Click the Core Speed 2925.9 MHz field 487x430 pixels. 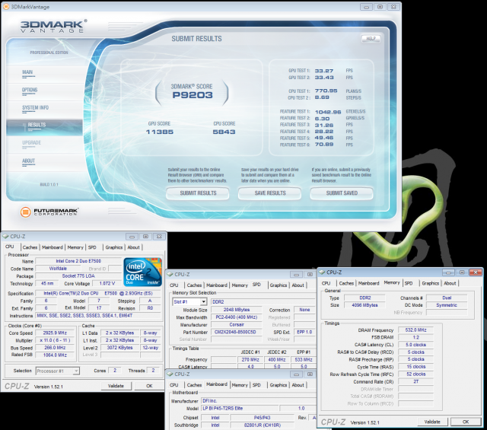pos(55,333)
